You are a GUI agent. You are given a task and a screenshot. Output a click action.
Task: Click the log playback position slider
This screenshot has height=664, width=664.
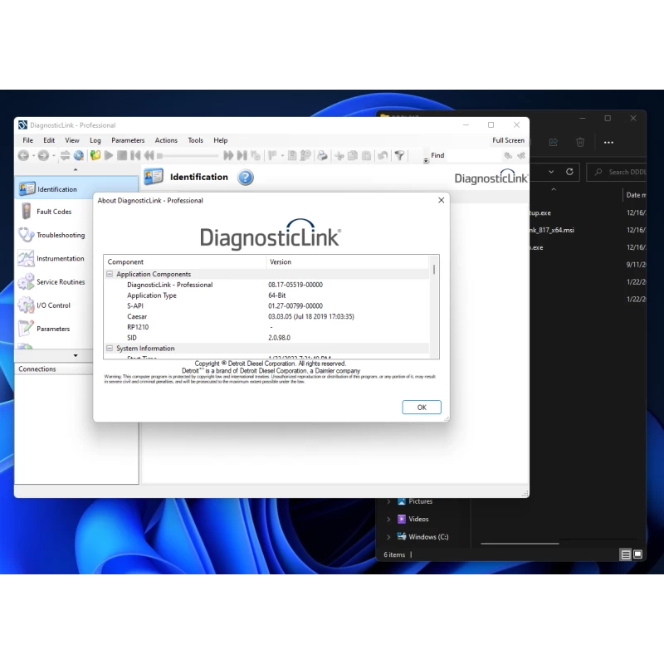coord(188,156)
